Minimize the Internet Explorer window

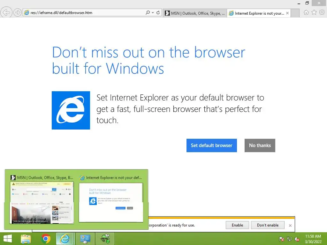(299, 3)
